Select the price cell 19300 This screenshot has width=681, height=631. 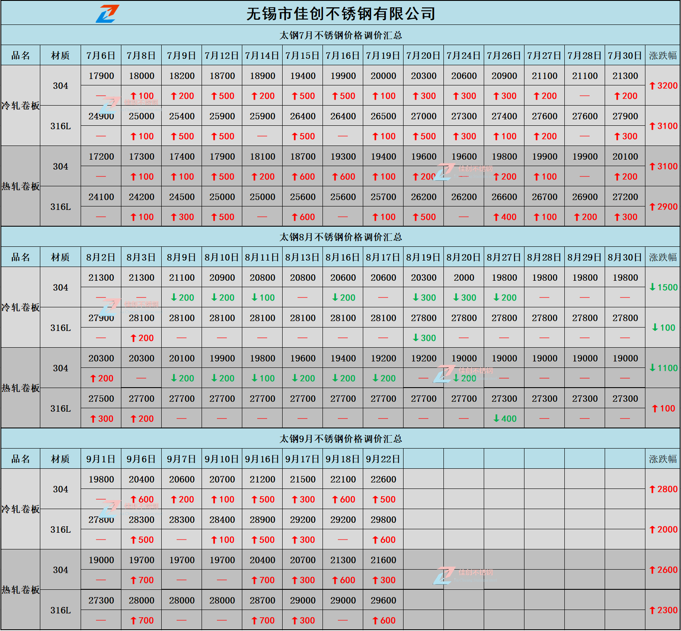343,156
